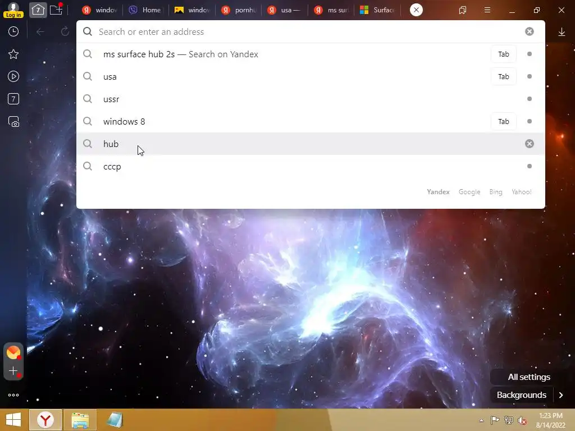This screenshot has width=575, height=431.
Task: Click the dot in the 'usa' row
Action: [x=529, y=76]
